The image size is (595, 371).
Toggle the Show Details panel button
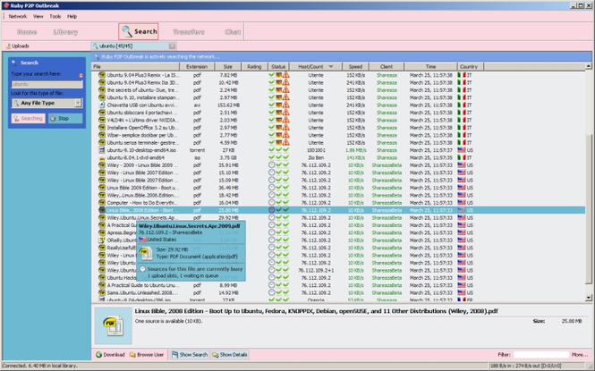230,355
